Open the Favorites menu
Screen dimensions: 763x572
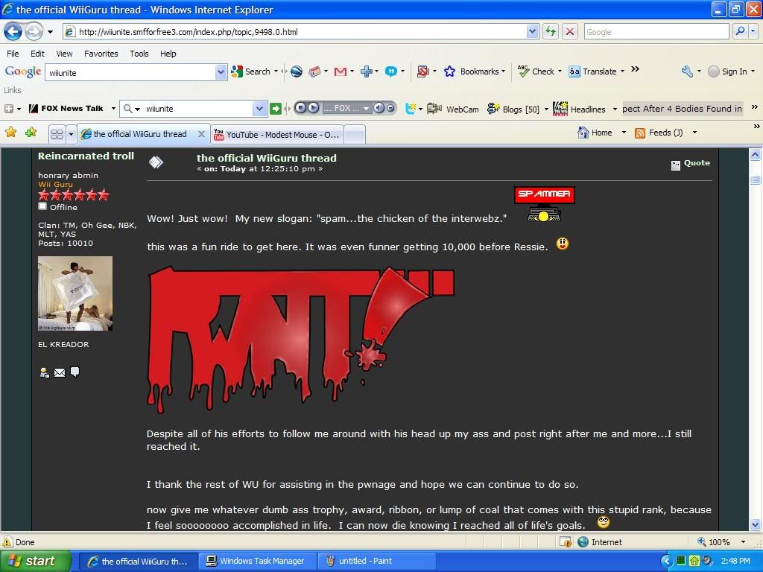pos(101,54)
